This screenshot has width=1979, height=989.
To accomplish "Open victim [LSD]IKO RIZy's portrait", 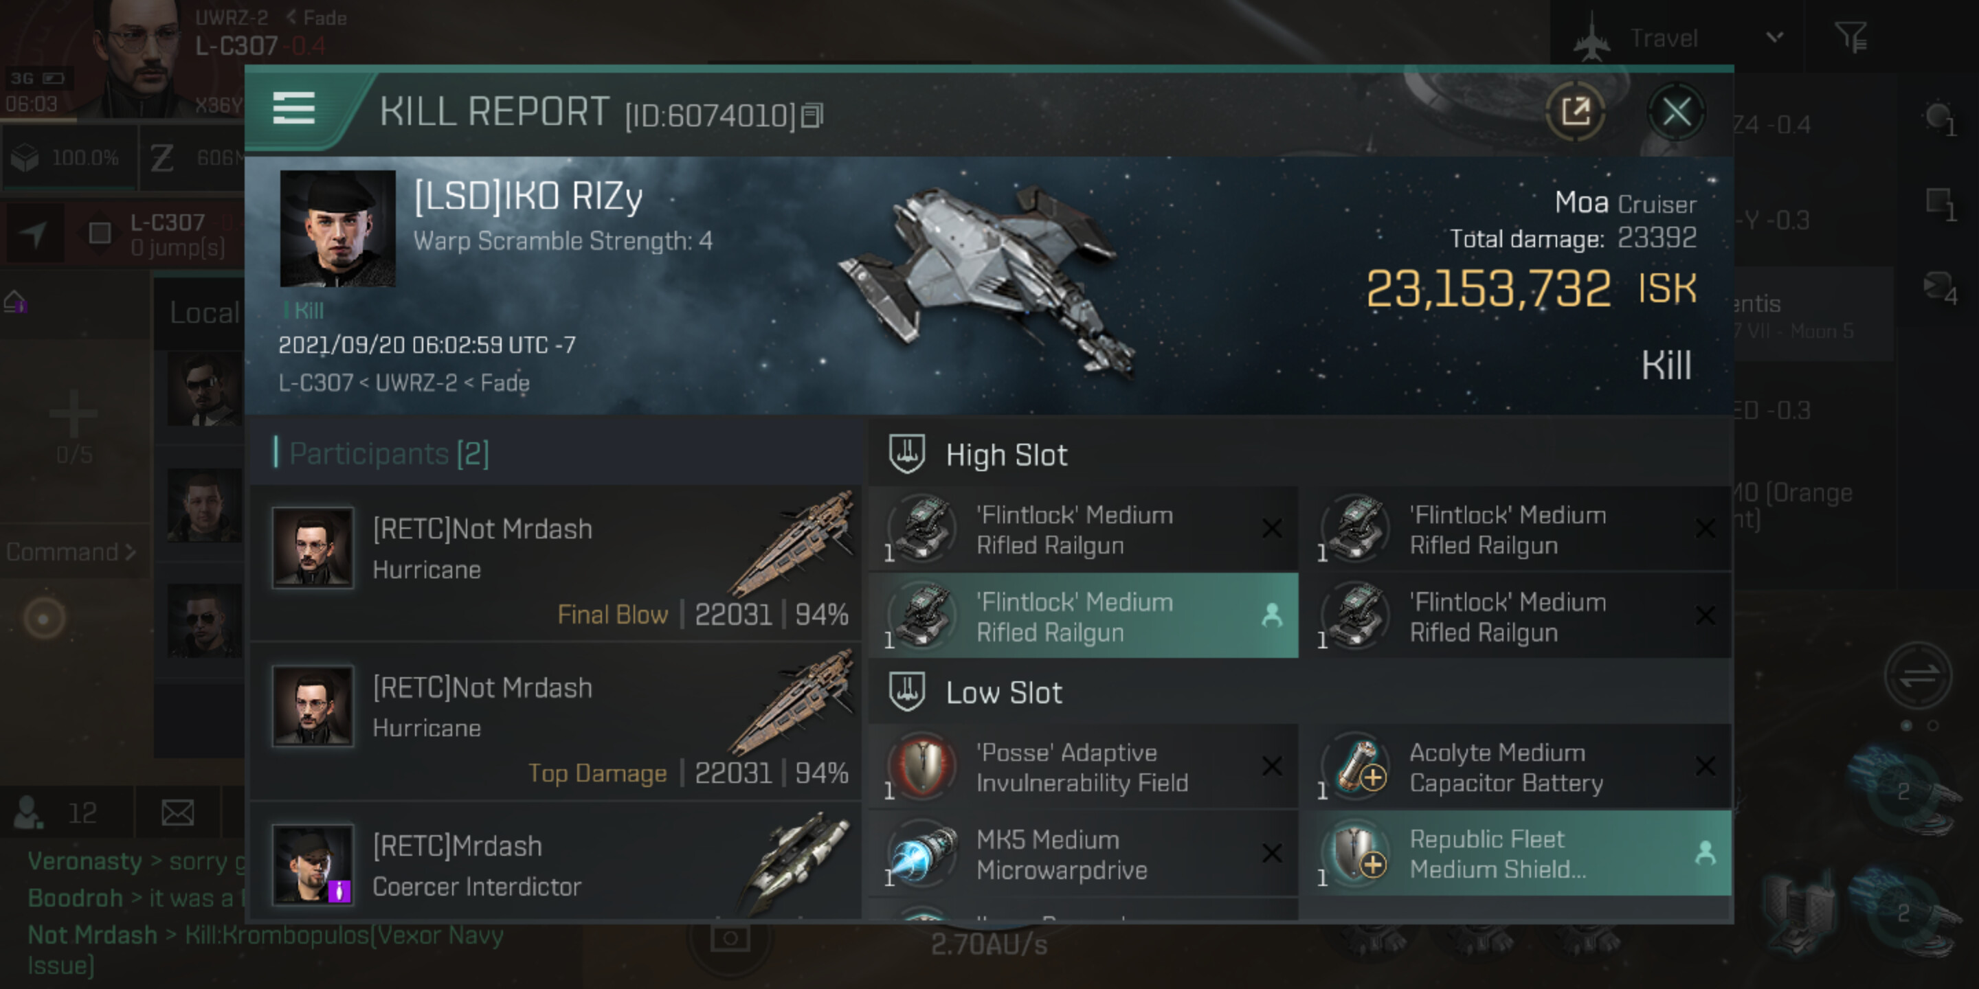I will point(337,229).
